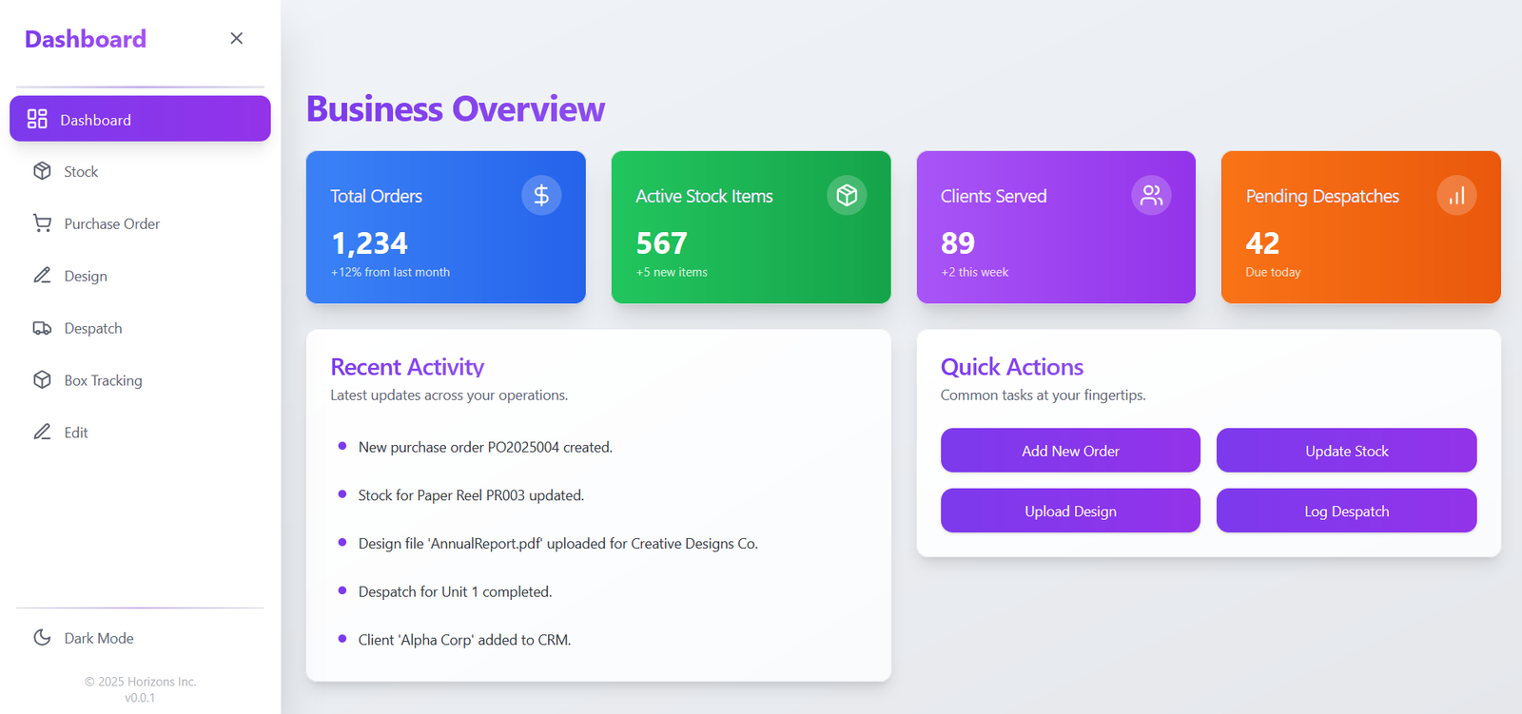Open the Stock page from the sidebar
The height and width of the screenshot is (714, 1522).
81,171
